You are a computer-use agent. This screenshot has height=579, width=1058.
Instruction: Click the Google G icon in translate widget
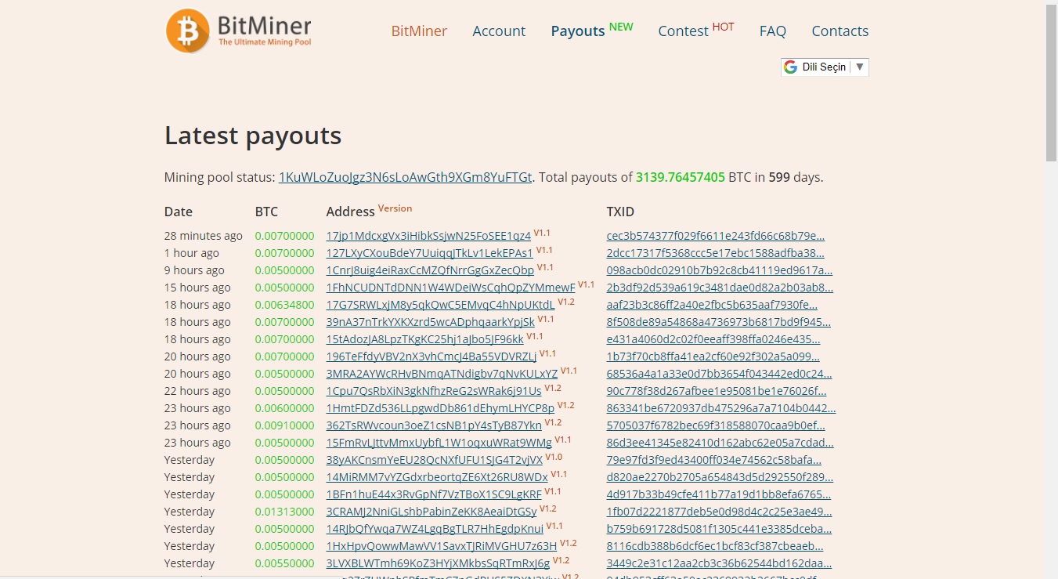[x=790, y=67]
